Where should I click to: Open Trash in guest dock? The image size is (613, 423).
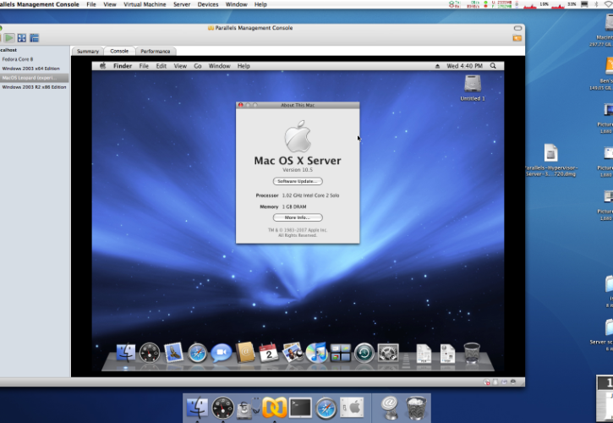[472, 353]
